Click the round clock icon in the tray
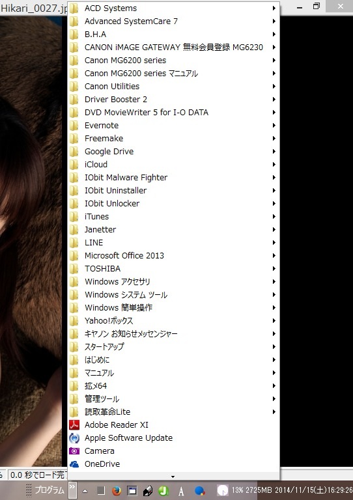This screenshot has height=500, width=353. point(222,490)
